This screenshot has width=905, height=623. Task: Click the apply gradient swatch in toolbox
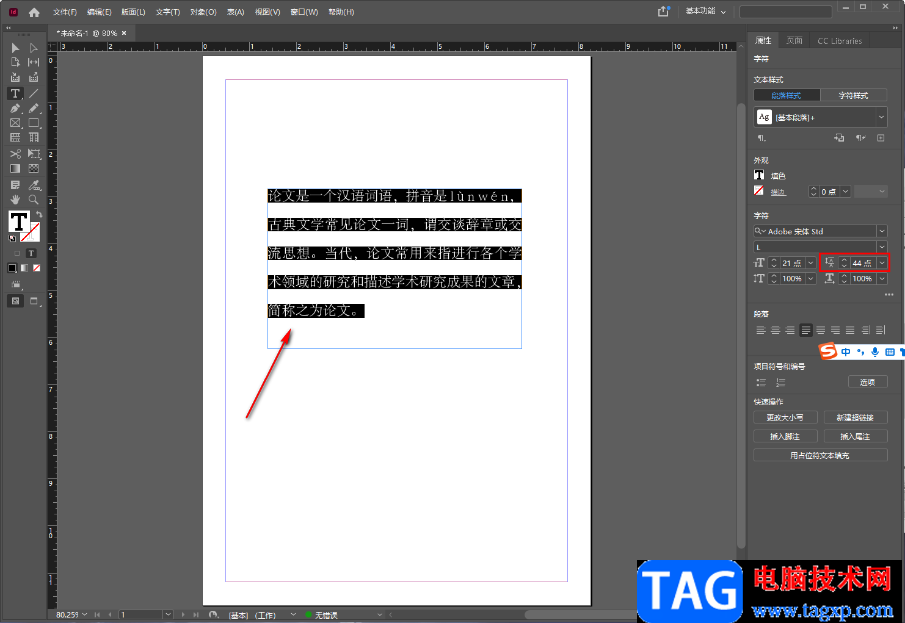pos(24,268)
